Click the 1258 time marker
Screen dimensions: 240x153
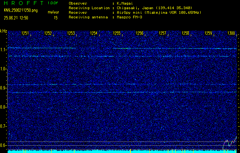coord(185,33)
